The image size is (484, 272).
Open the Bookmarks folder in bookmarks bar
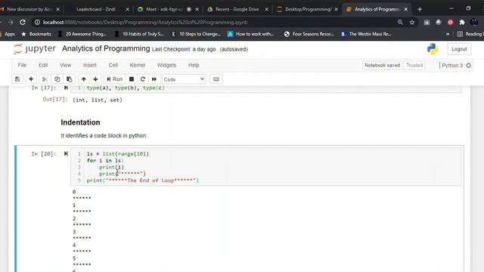(36, 34)
